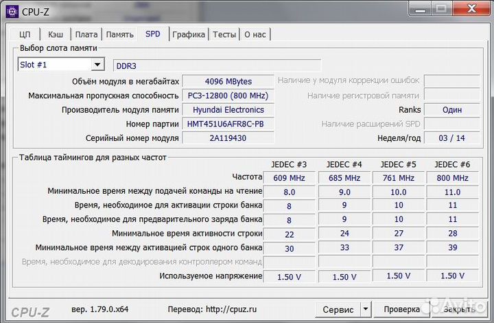Open the Сервис dropdown arrow
This screenshot has height=323, width=494.
[366, 309]
